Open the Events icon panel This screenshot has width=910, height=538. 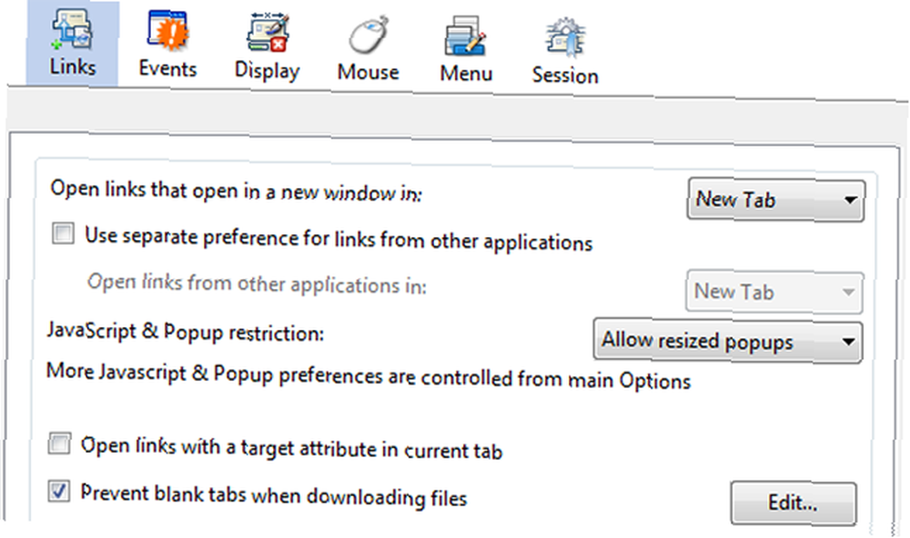click(x=167, y=31)
